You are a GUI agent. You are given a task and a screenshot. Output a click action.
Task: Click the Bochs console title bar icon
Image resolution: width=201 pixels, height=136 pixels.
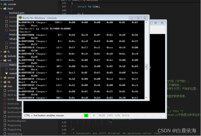20,18
